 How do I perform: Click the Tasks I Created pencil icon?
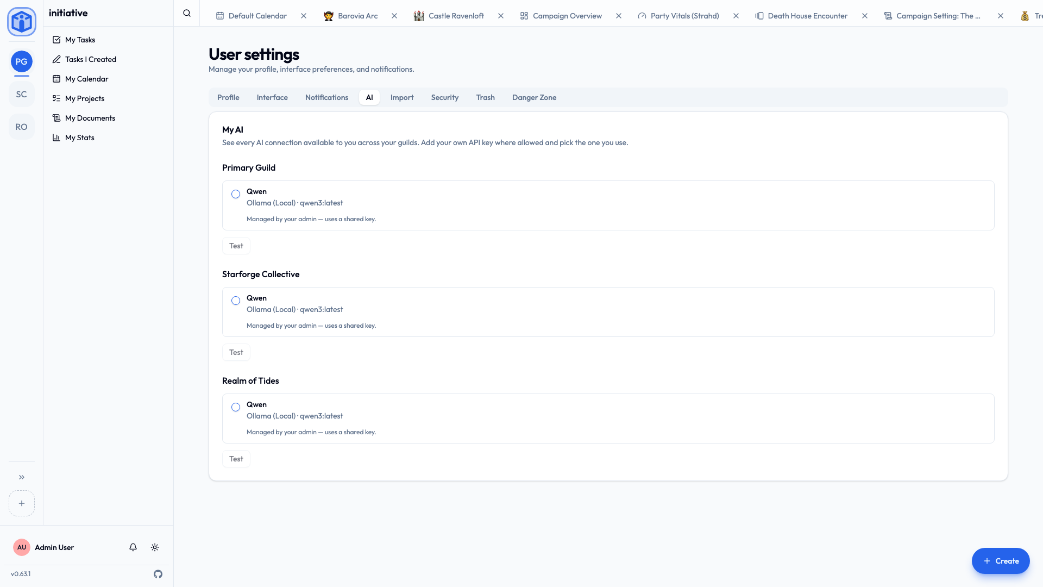point(56,59)
